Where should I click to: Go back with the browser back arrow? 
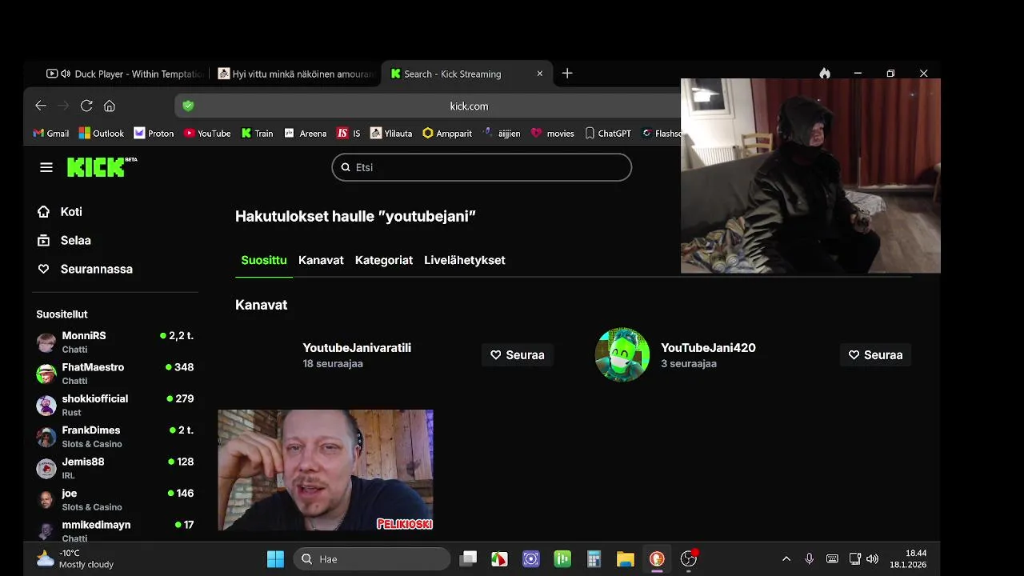[x=41, y=106]
